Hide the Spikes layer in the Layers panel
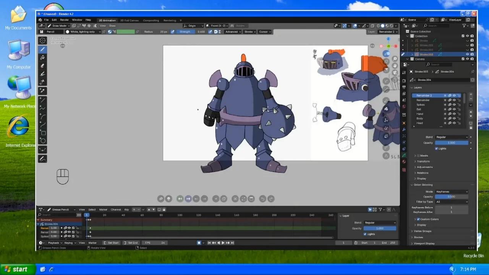The width and height of the screenshot is (489, 275). pos(454,104)
